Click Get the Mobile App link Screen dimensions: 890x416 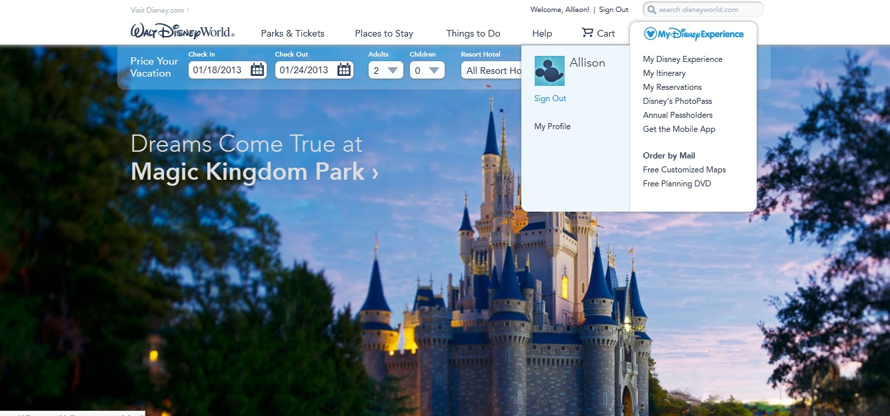679,129
